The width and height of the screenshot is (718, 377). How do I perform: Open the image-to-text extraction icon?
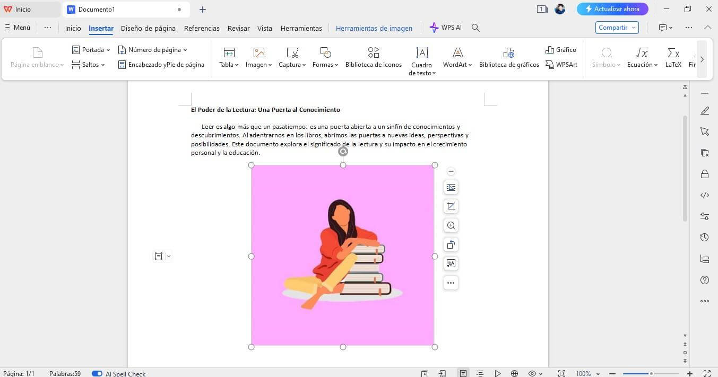click(451, 264)
